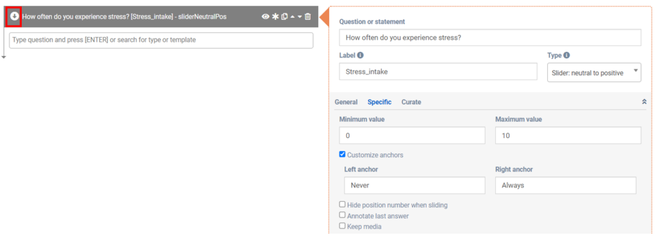Viewport: 657px width, 240px height.
Task: Click the Maximum value field
Action: (568, 135)
